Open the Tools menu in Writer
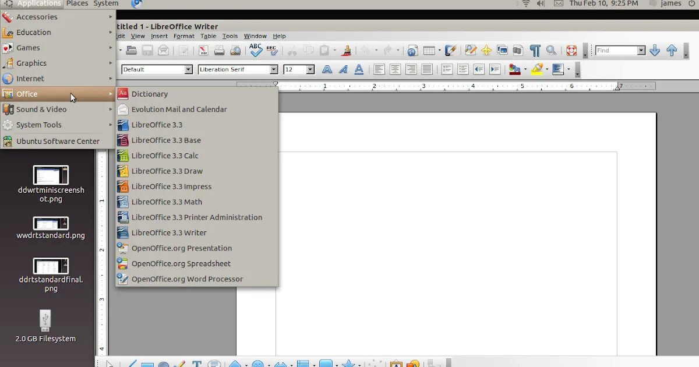 (230, 36)
